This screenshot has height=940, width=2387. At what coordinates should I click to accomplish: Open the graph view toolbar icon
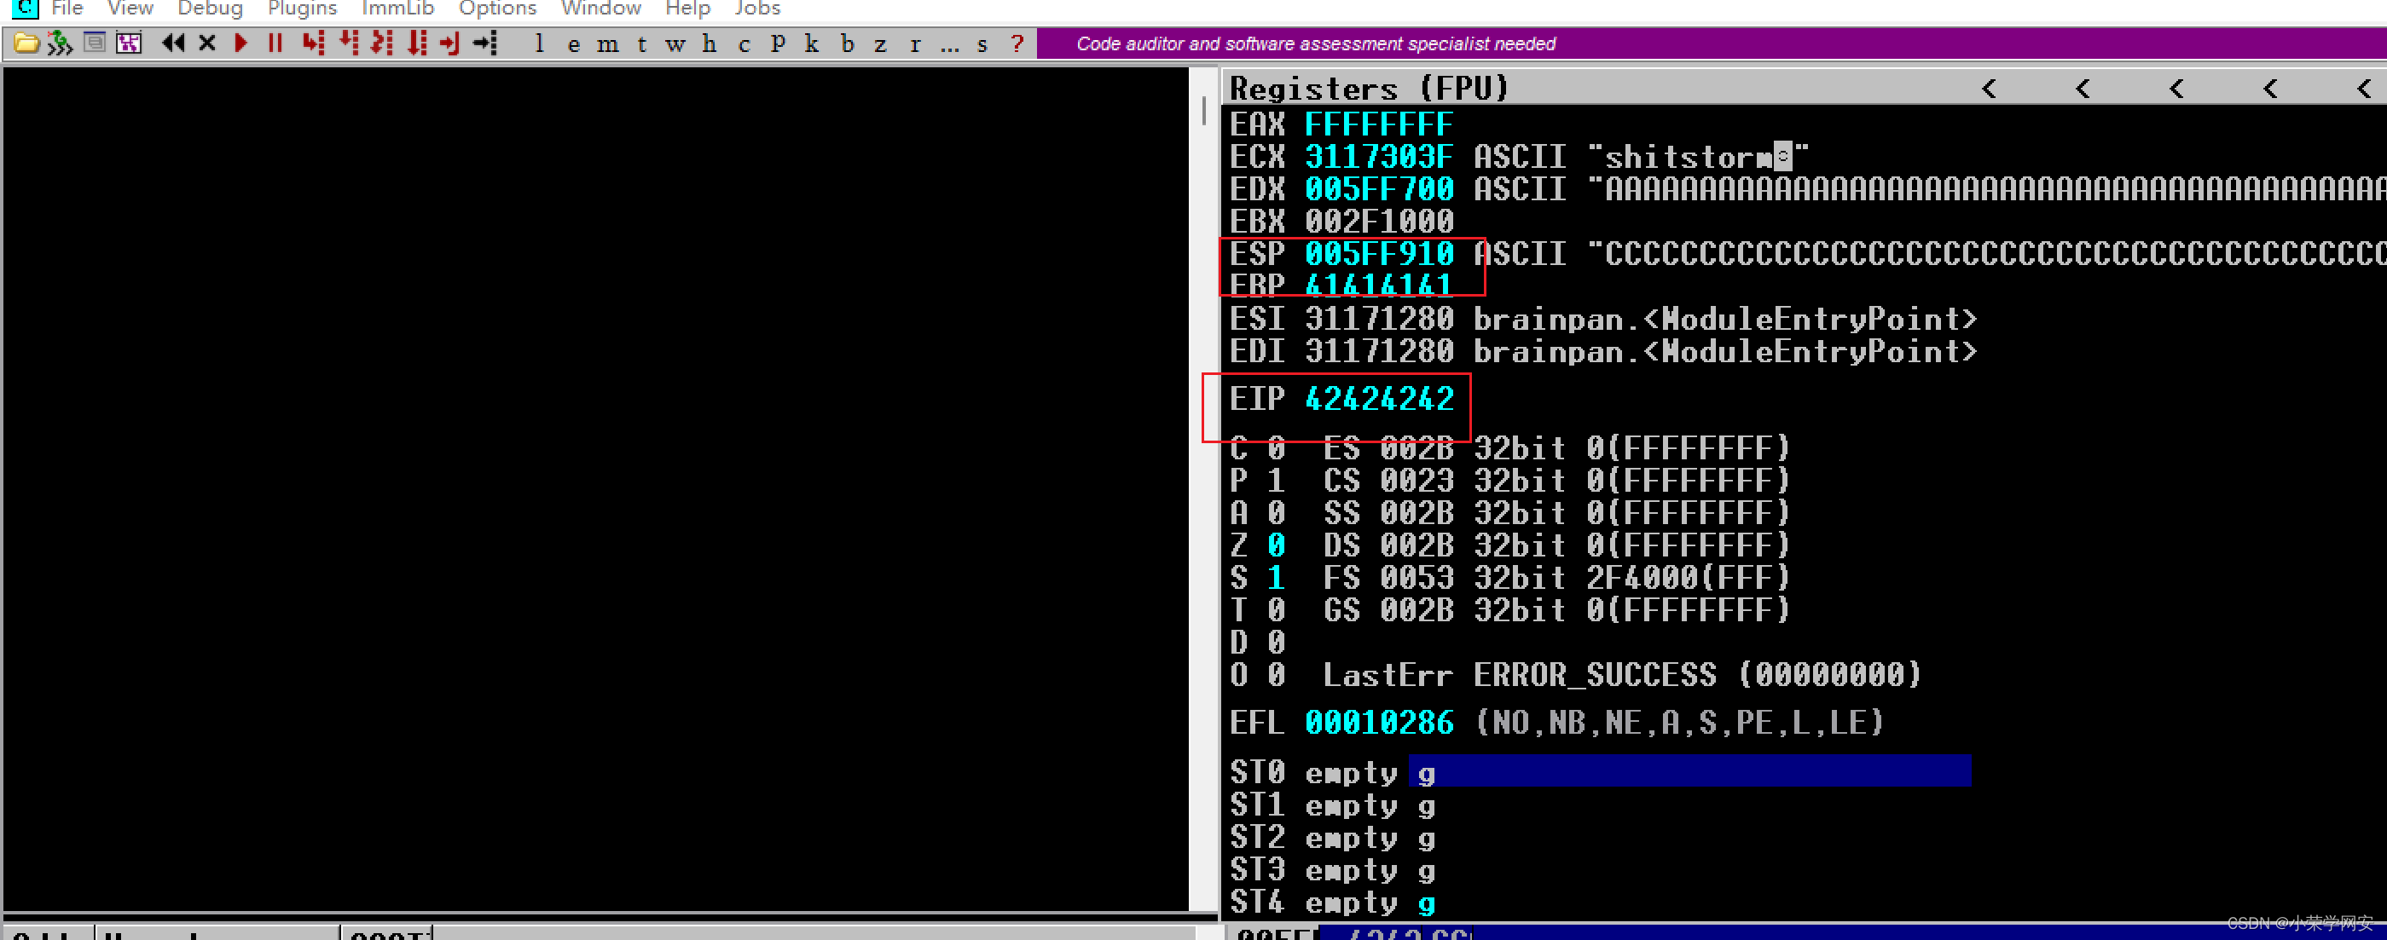pos(129,43)
